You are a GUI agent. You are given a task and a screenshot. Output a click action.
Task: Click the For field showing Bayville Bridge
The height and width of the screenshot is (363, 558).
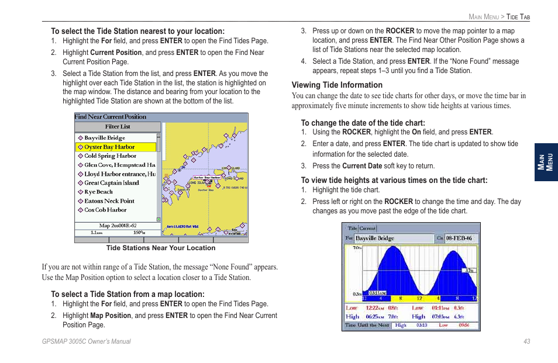394,238
